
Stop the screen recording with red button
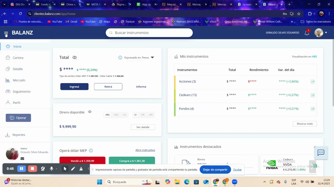point(32,169)
